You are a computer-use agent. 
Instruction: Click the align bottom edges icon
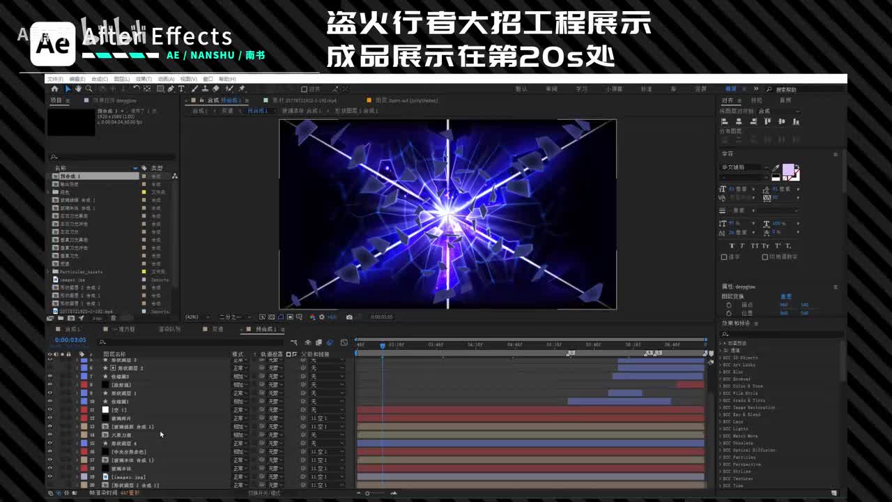click(x=796, y=121)
